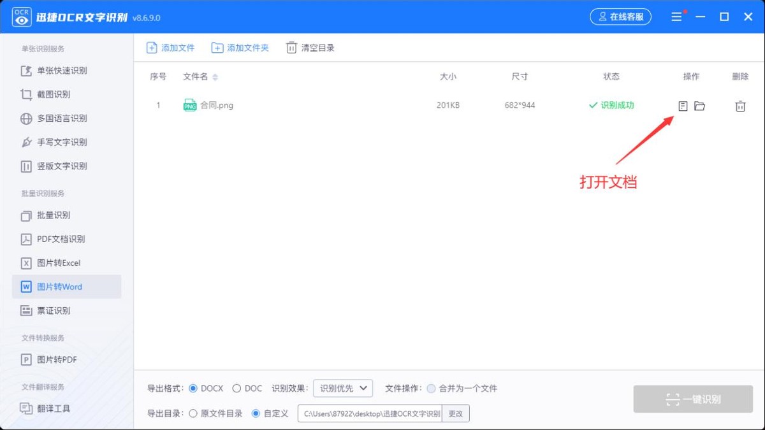
Task: Select 手写文字识别 handwriting recognition service
Action: (x=61, y=142)
